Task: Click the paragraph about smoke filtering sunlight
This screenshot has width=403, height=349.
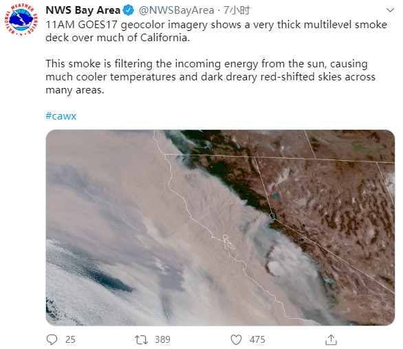Action: pos(210,77)
